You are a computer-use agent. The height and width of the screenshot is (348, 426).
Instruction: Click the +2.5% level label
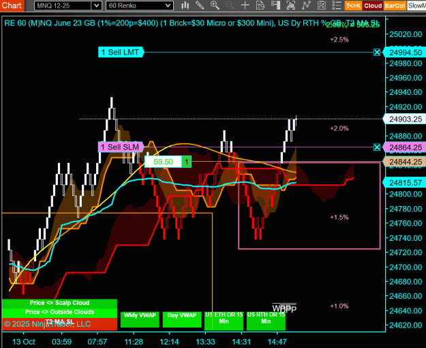click(339, 40)
